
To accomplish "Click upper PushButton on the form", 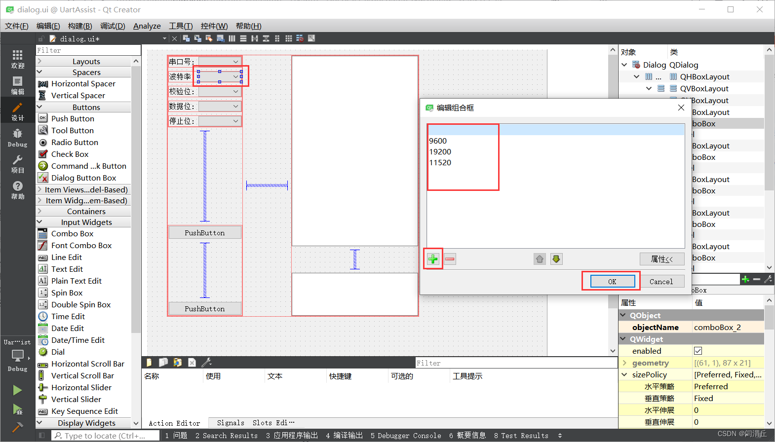I will (x=205, y=232).
